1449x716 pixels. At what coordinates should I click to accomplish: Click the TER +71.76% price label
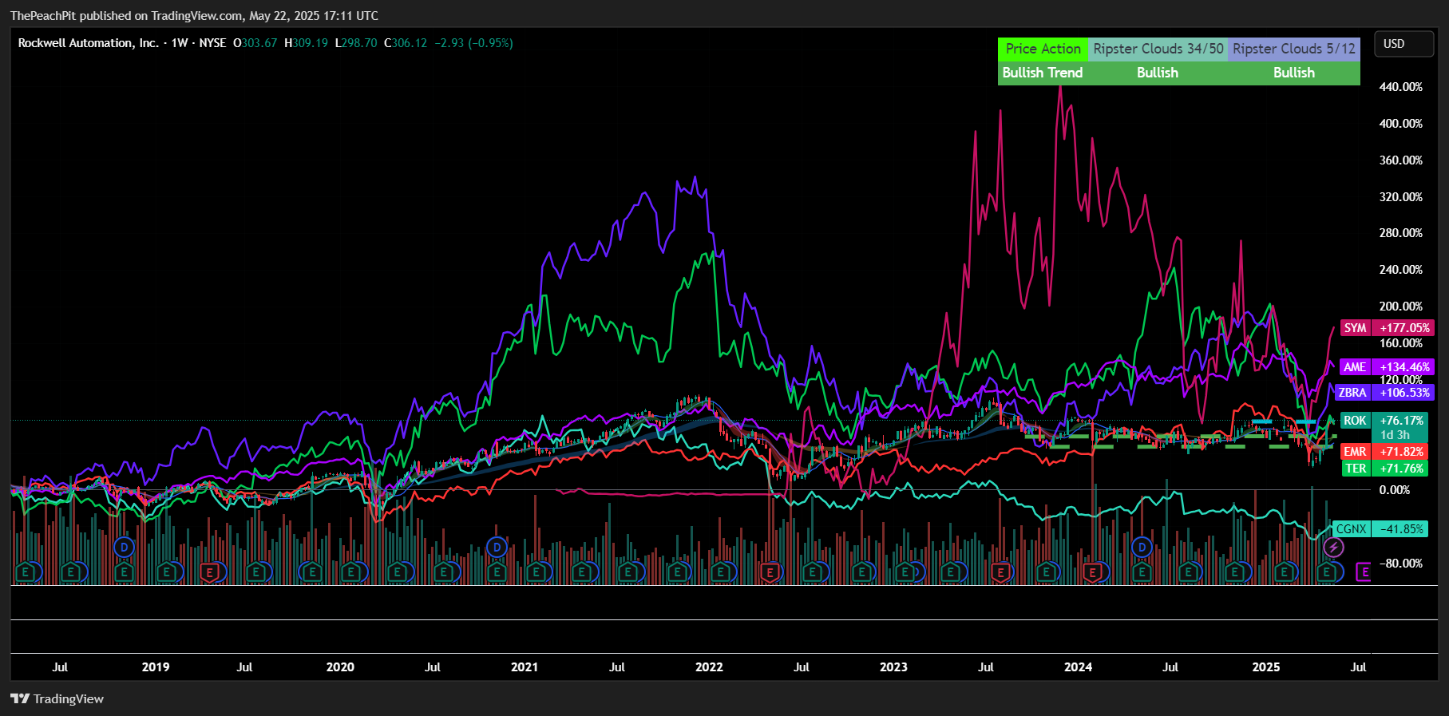click(1384, 469)
